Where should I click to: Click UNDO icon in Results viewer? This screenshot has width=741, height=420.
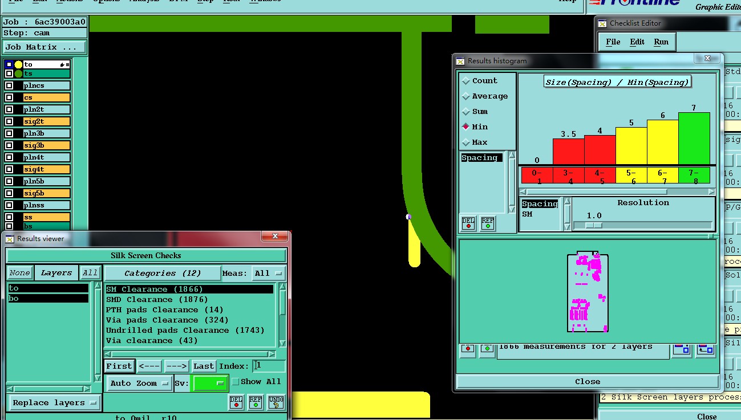276,402
